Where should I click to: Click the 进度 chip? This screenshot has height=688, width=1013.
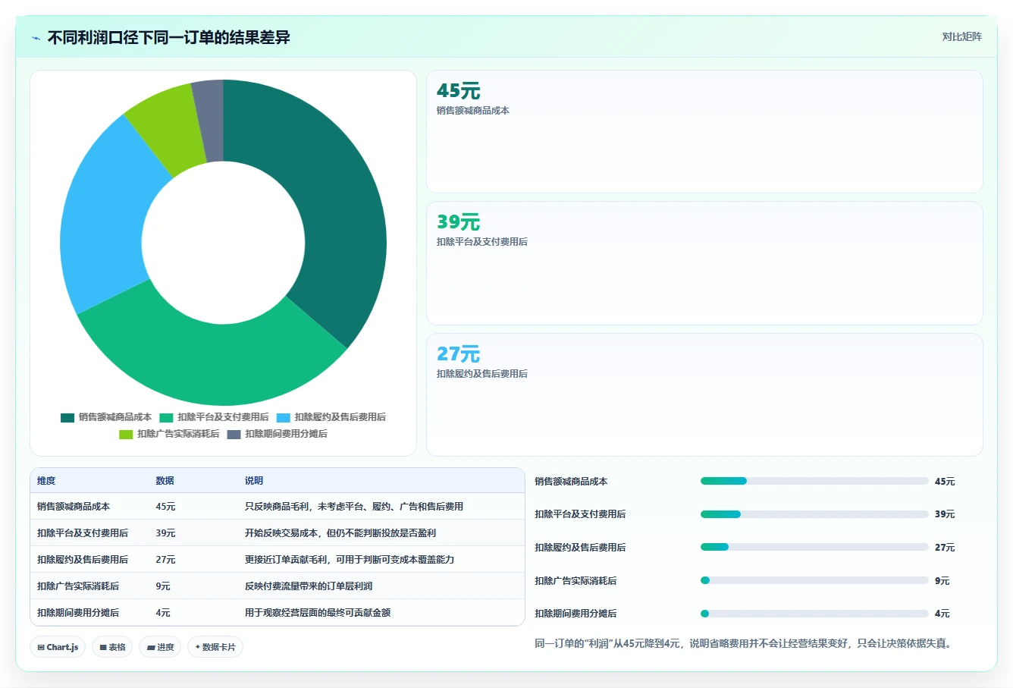pos(160,647)
